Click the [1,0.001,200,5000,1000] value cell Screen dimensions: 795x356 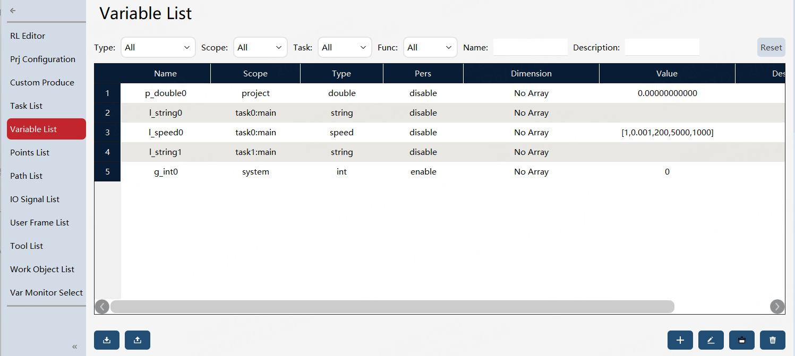click(668, 133)
